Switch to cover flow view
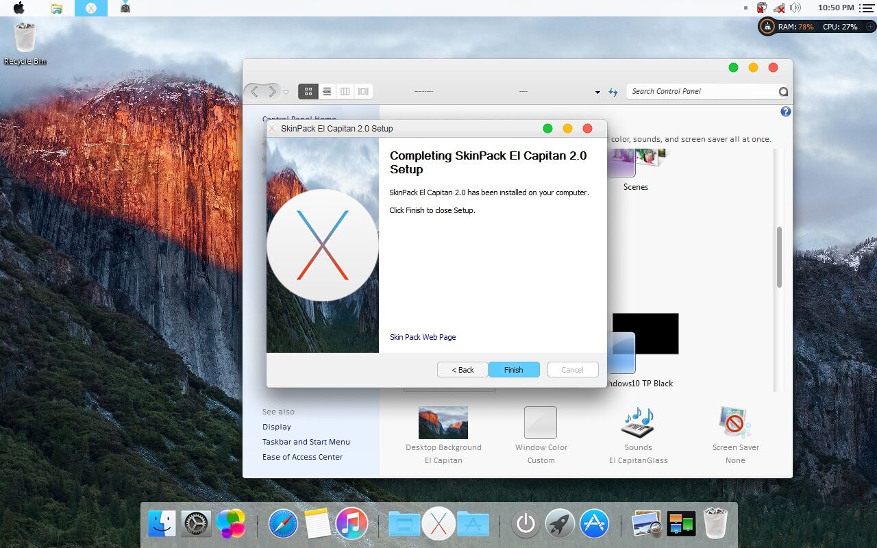Viewport: 877px width, 548px height. pos(363,91)
